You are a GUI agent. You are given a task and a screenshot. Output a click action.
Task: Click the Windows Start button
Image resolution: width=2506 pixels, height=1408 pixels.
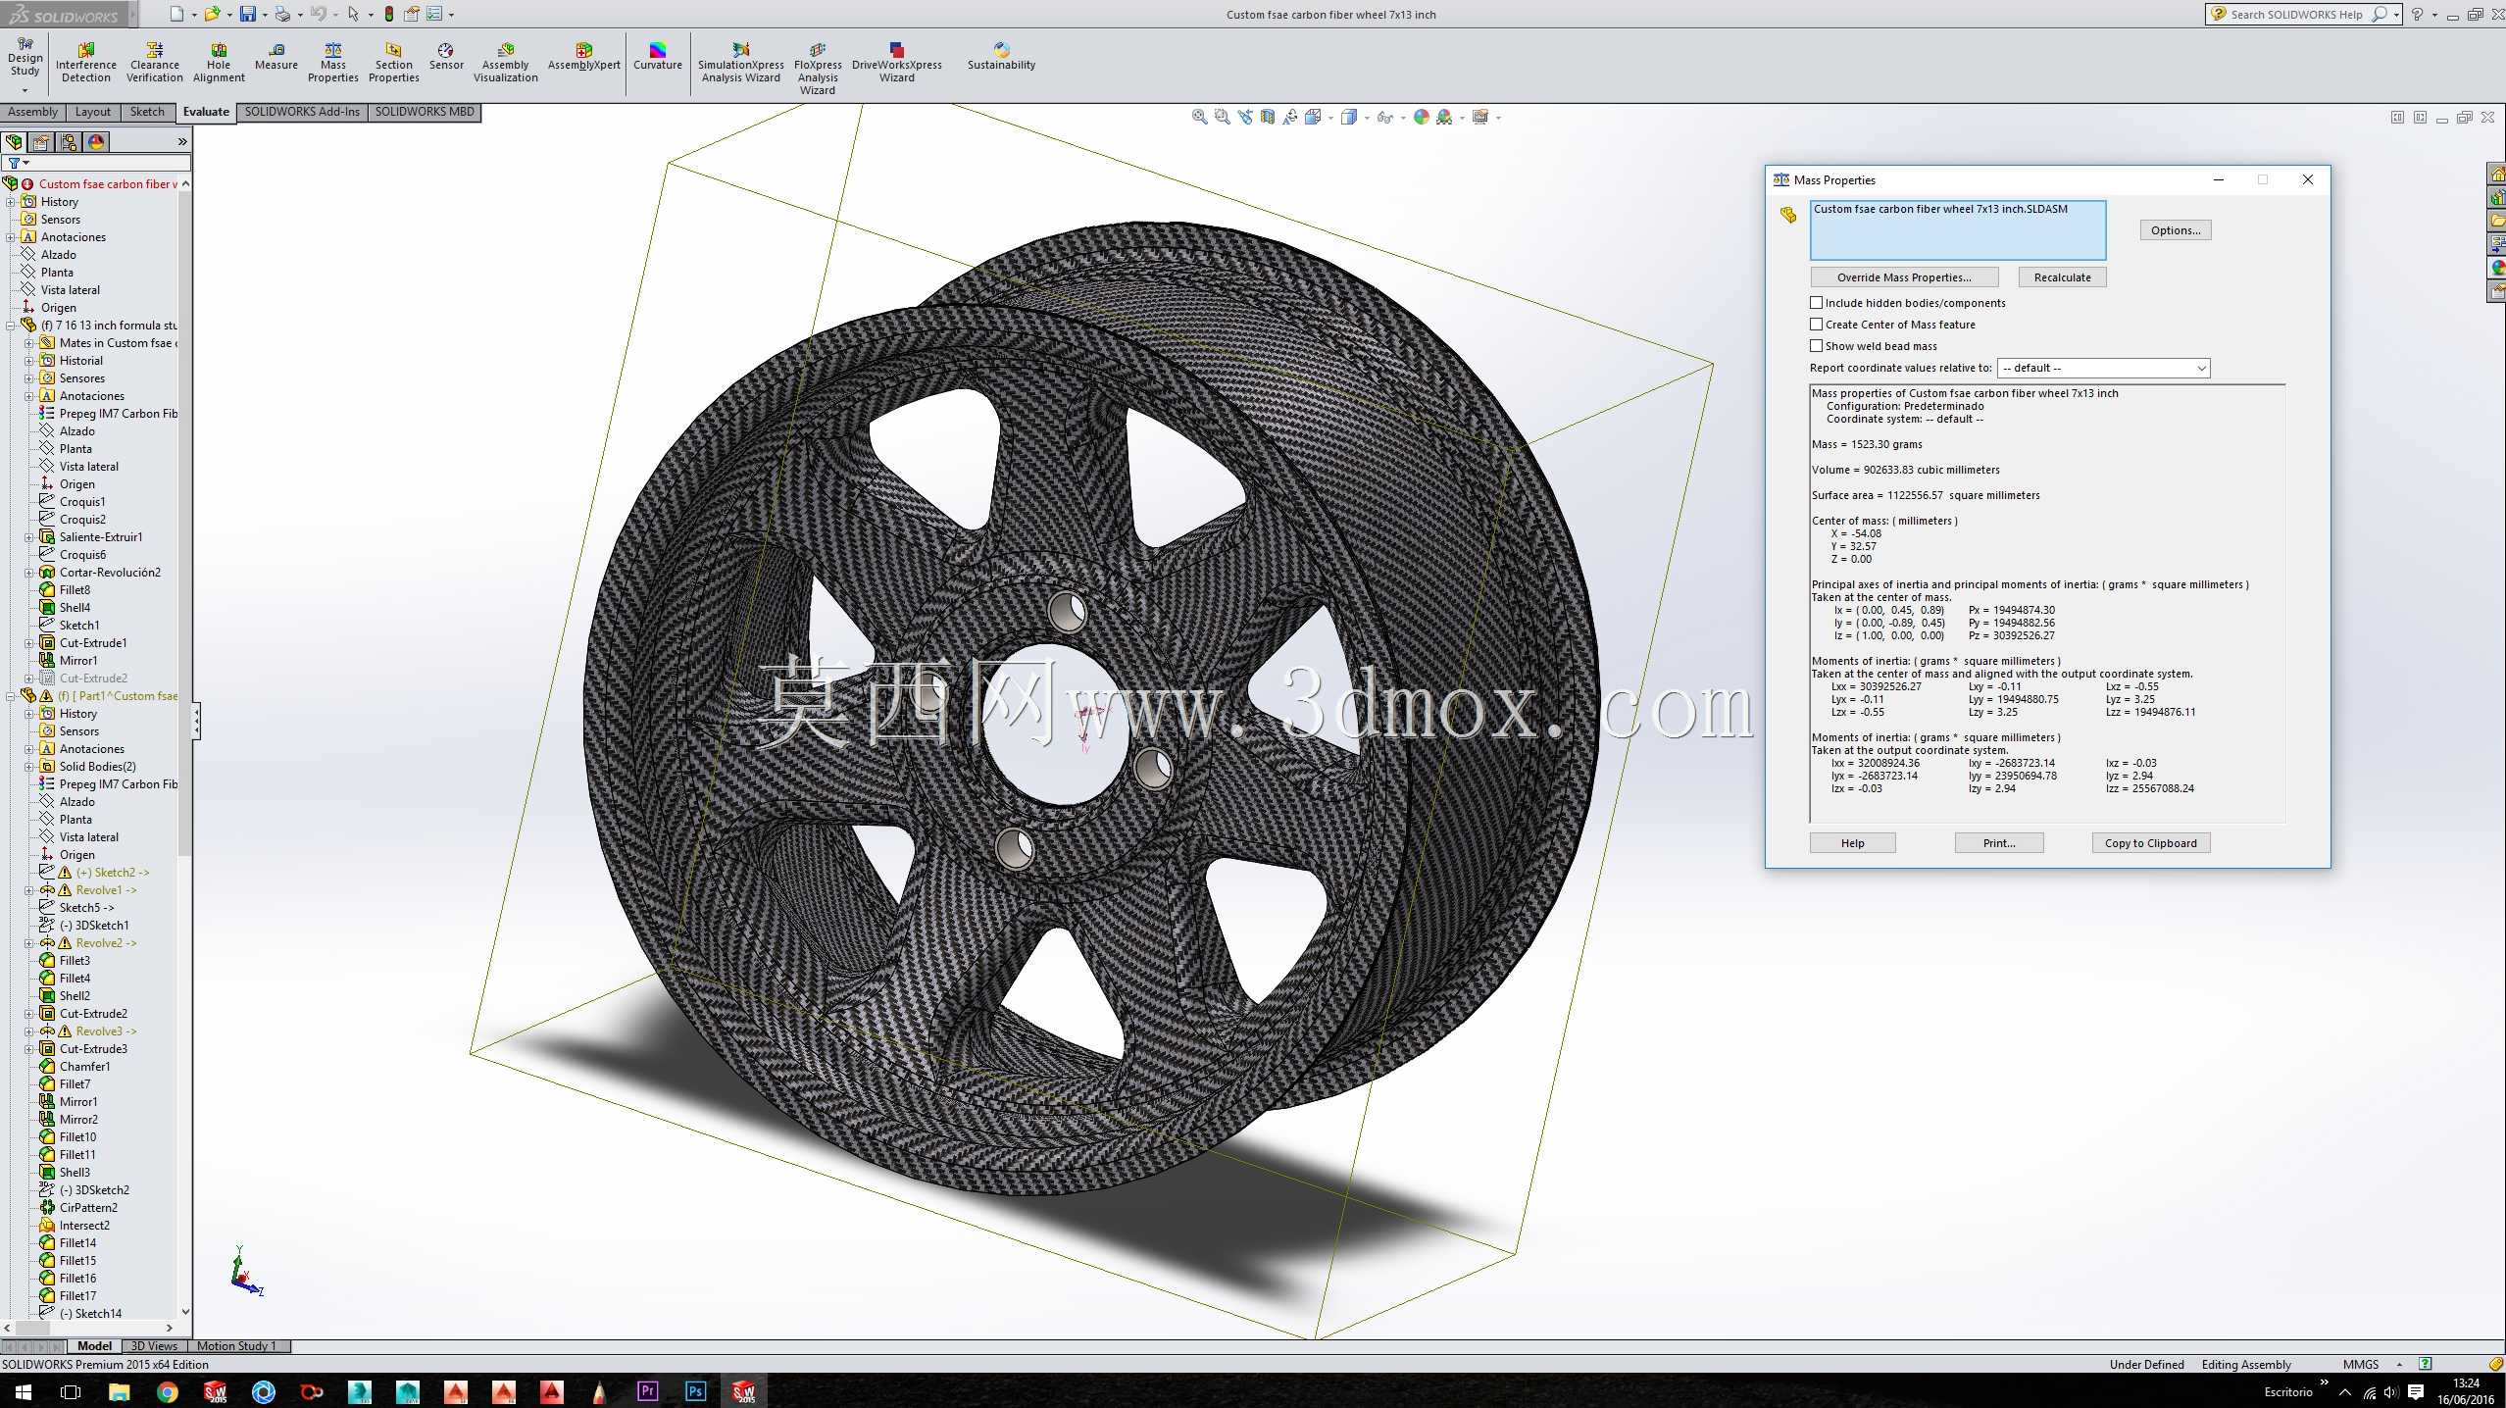pos(23,1391)
